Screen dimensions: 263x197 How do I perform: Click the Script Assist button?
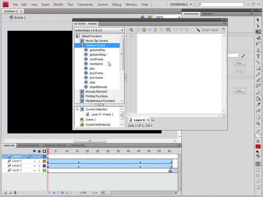click(208, 30)
